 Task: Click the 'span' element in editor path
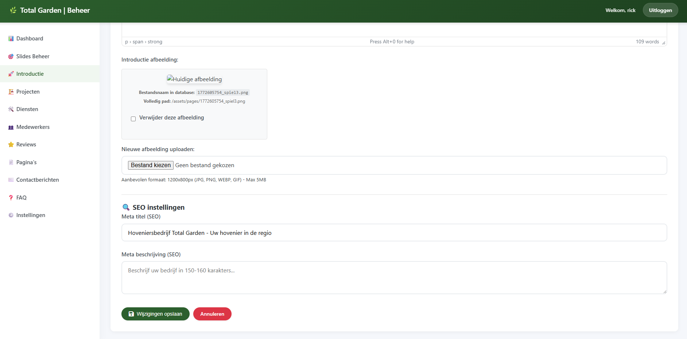[138, 42]
